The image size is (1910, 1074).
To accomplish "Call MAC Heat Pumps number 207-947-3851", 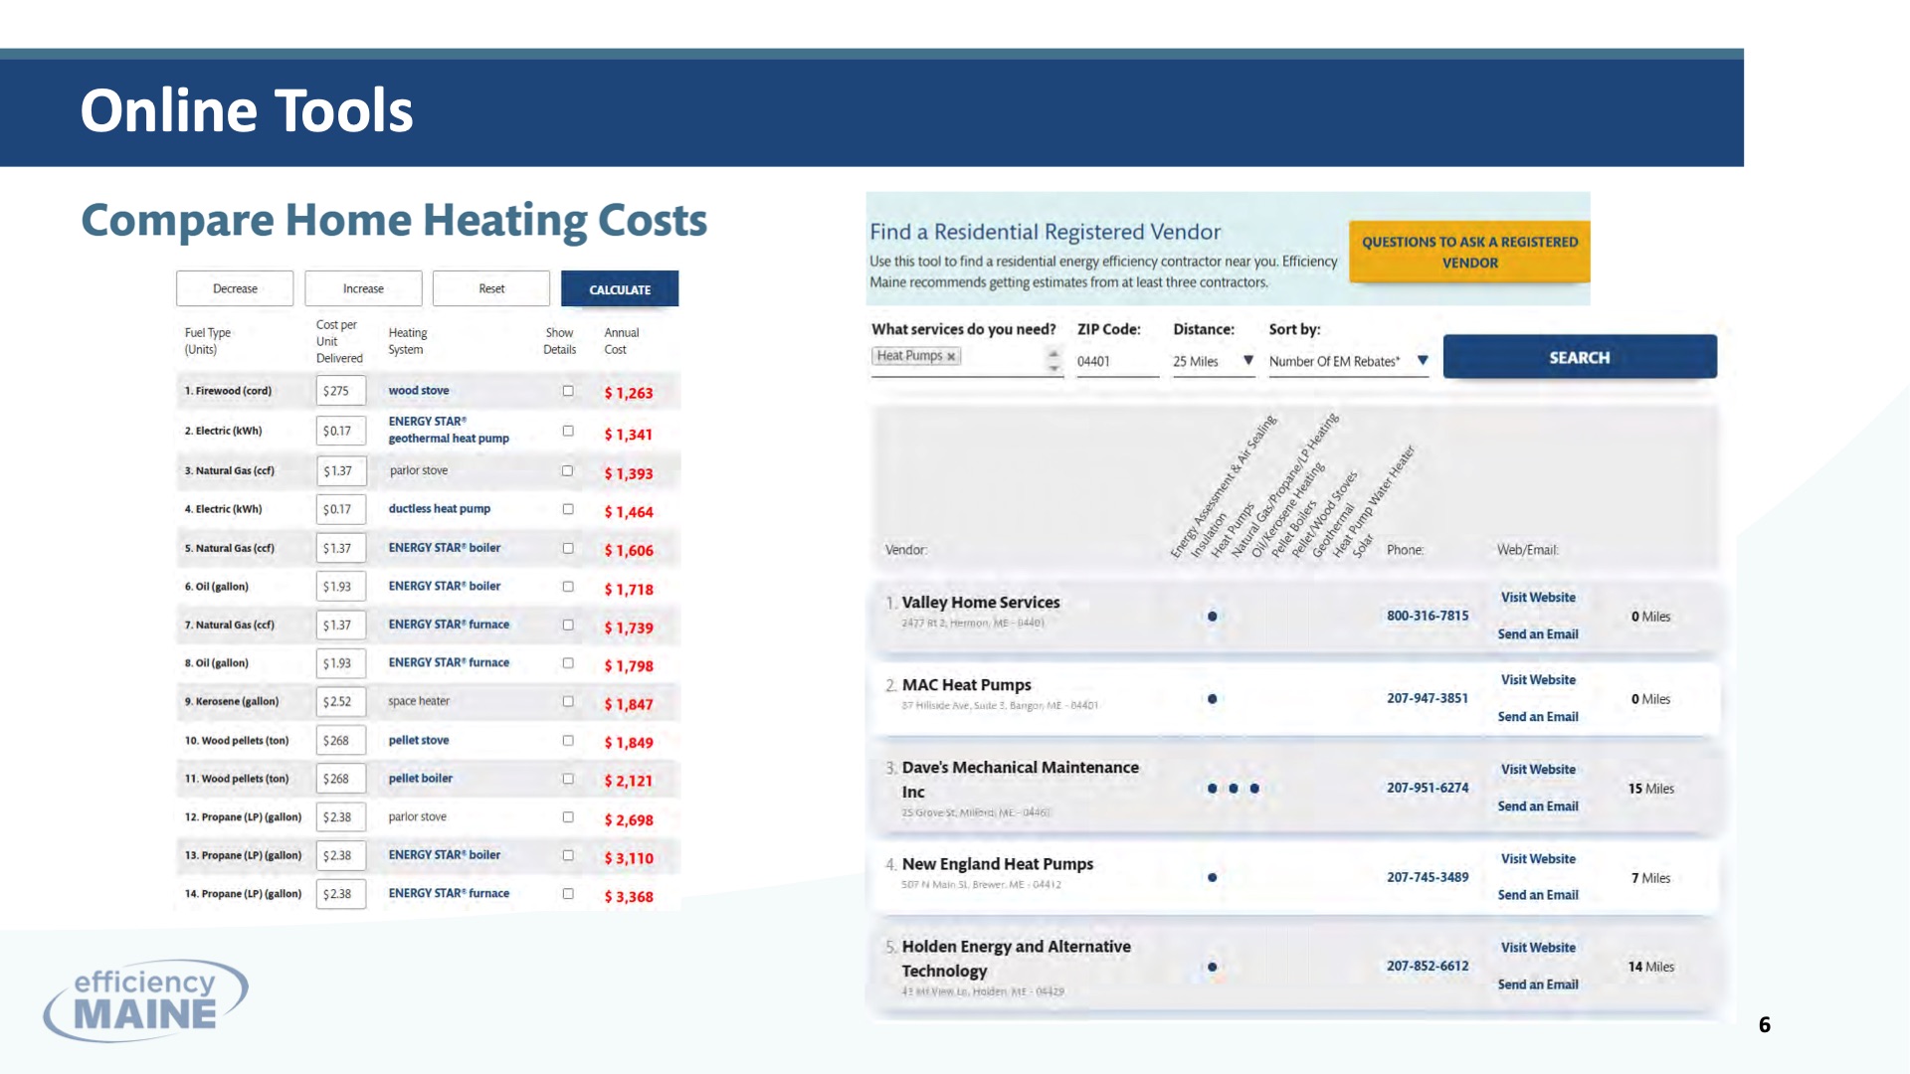I will (1428, 698).
